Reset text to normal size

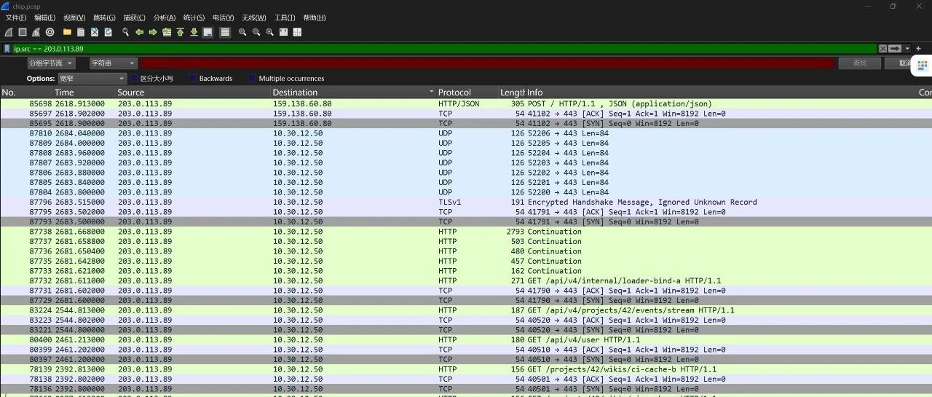click(x=270, y=32)
